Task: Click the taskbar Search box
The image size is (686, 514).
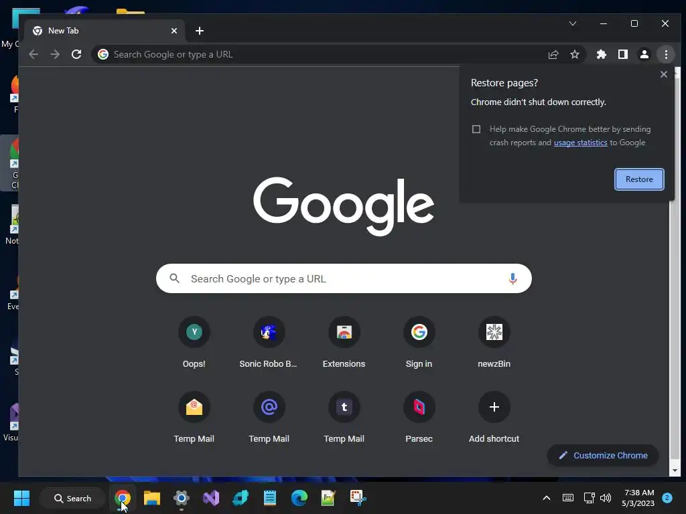Action: [72, 498]
